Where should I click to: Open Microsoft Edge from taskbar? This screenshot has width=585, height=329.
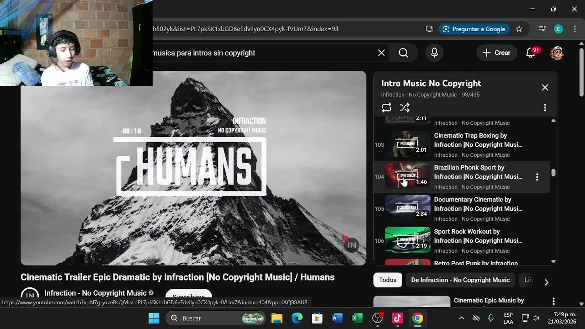[297, 318]
